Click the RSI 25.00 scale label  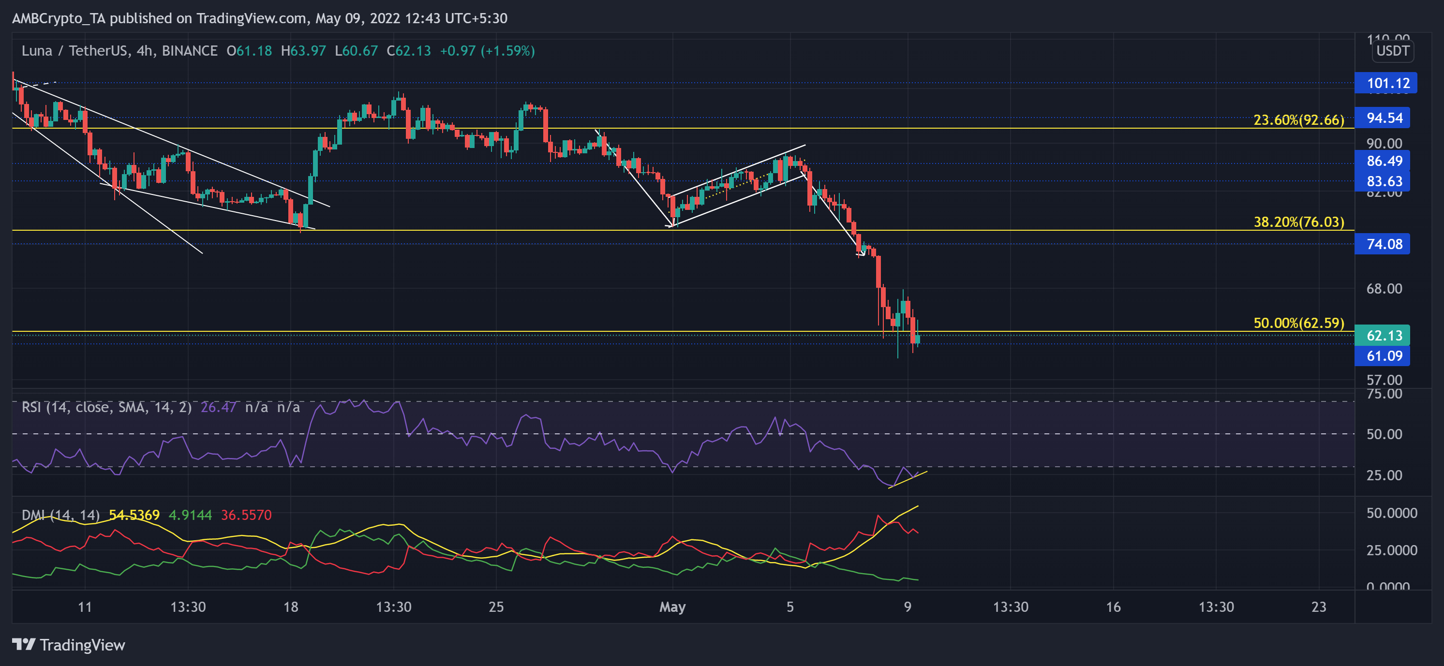(x=1384, y=475)
